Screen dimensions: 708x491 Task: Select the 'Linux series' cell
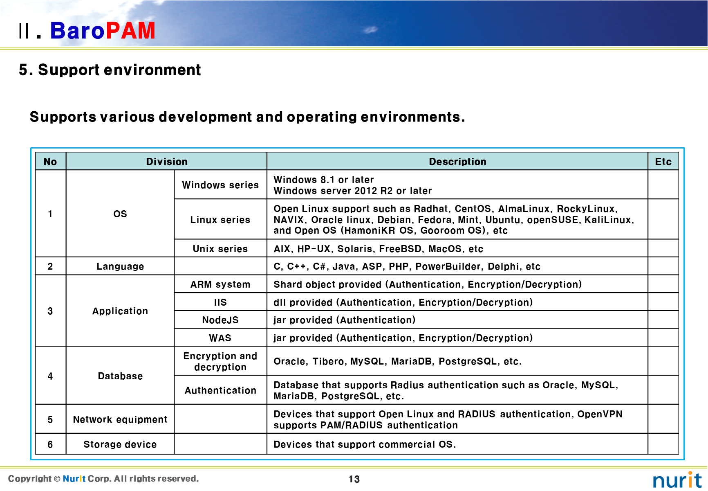pos(220,219)
